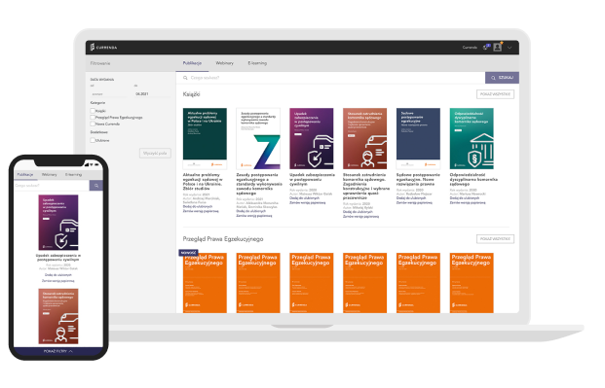The image size is (605, 388).
Task: Click the Currenda logo in header
Action: point(103,48)
